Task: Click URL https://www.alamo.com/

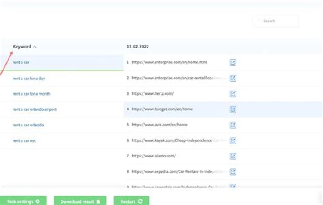Action: click(x=154, y=156)
